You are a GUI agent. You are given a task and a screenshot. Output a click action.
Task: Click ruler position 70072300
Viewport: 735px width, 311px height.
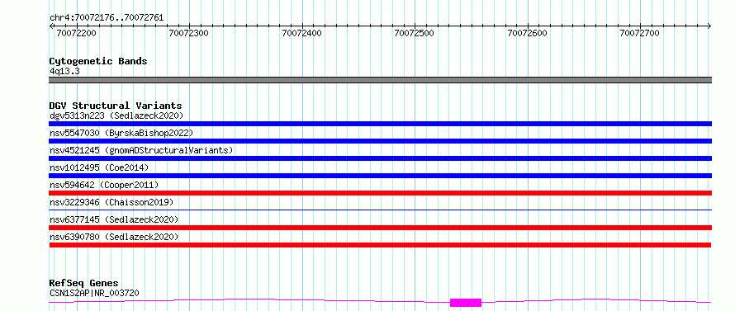click(x=189, y=33)
